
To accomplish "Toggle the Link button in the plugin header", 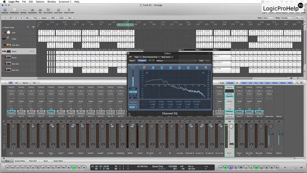I will pos(130,57).
